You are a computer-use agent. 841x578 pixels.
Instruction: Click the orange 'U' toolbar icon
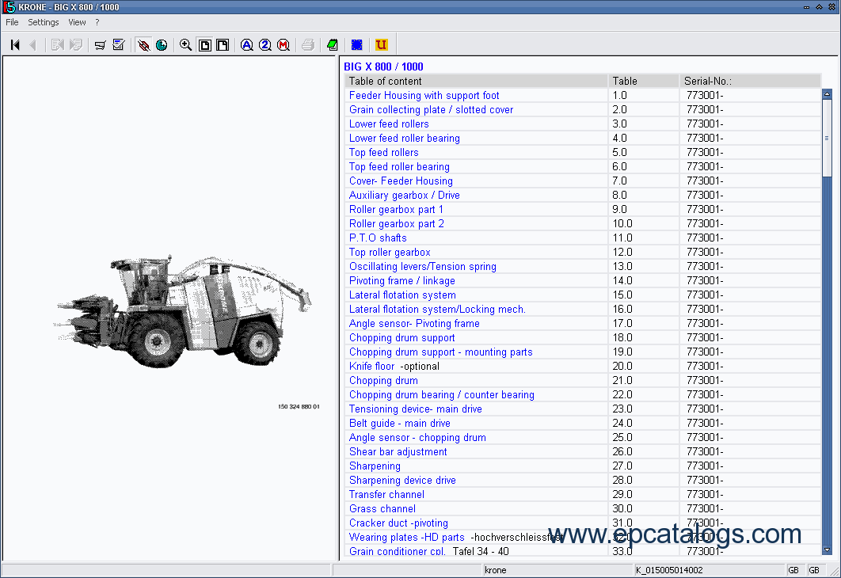[382, 45]
